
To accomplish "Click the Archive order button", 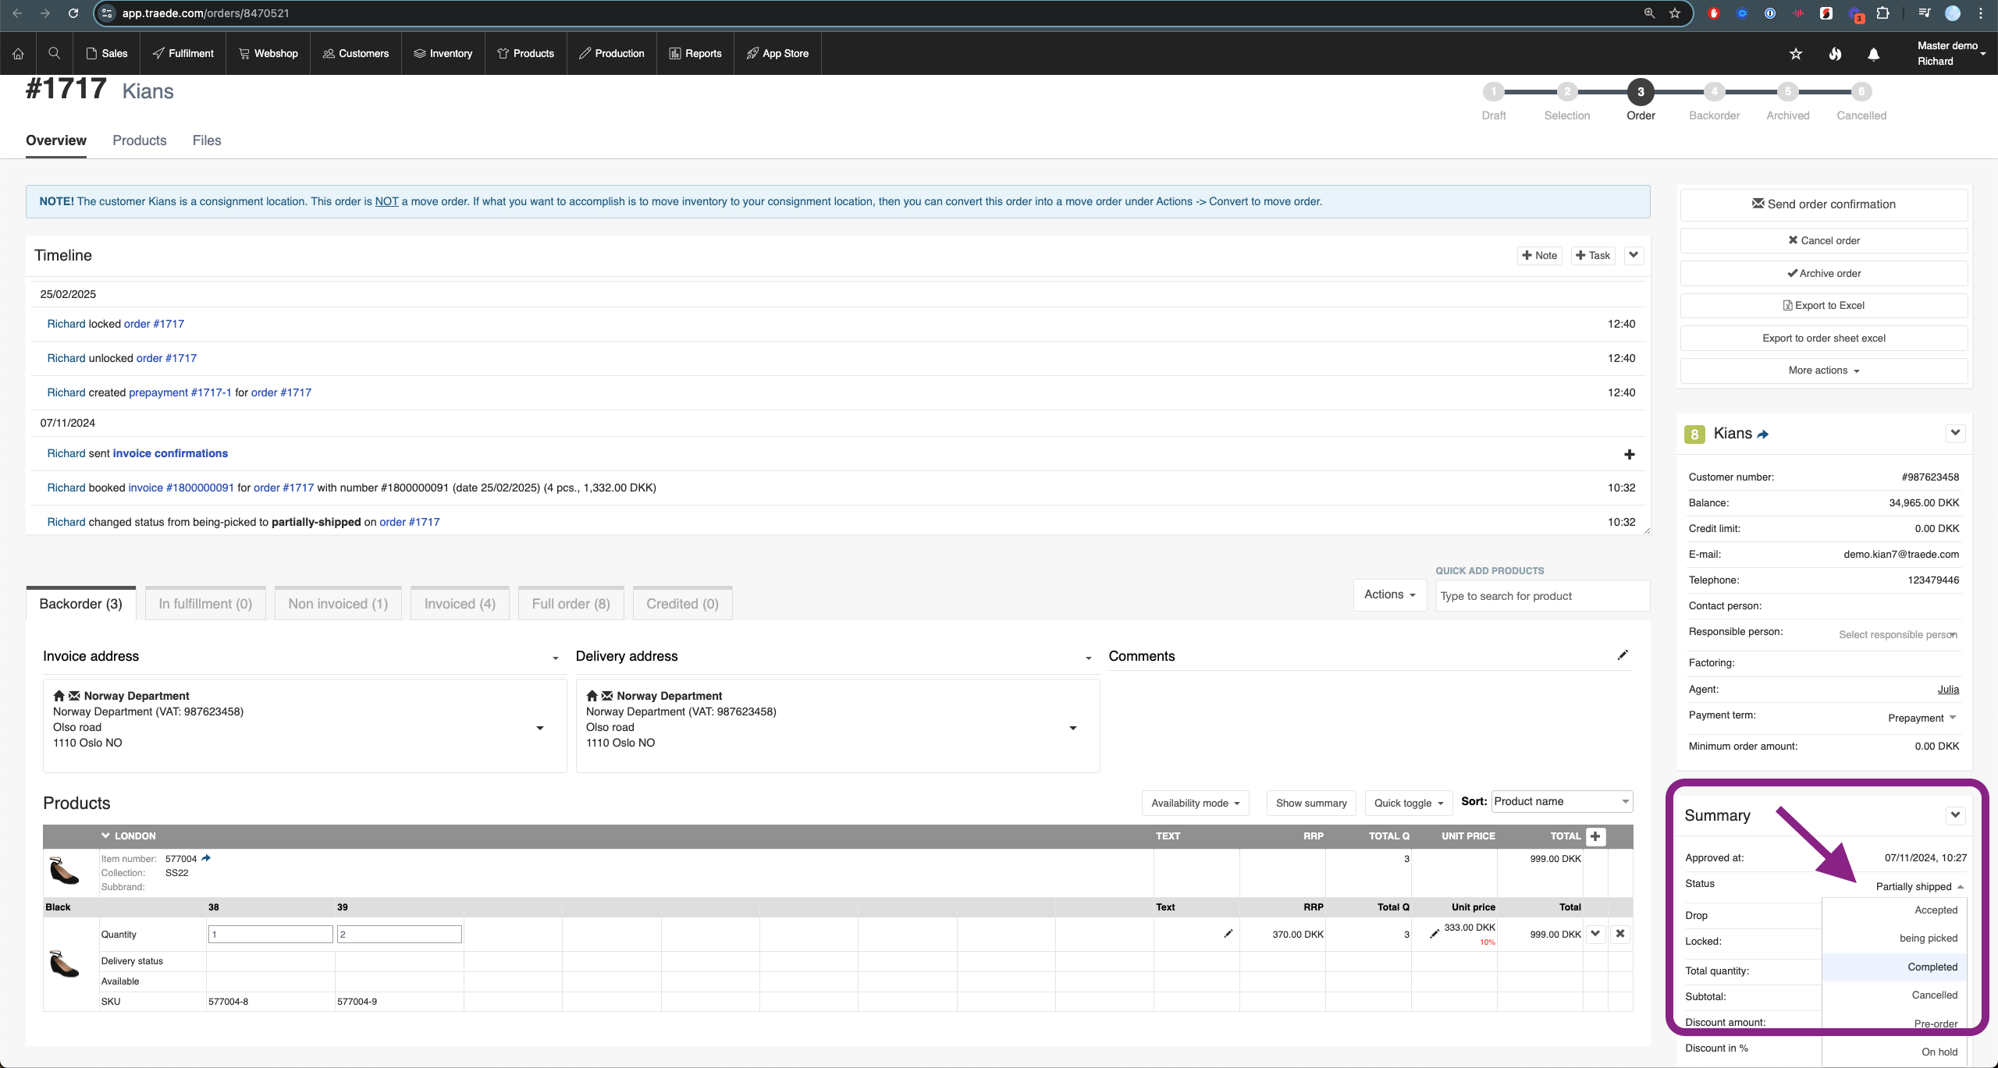I will click(x=1824, y=273).
